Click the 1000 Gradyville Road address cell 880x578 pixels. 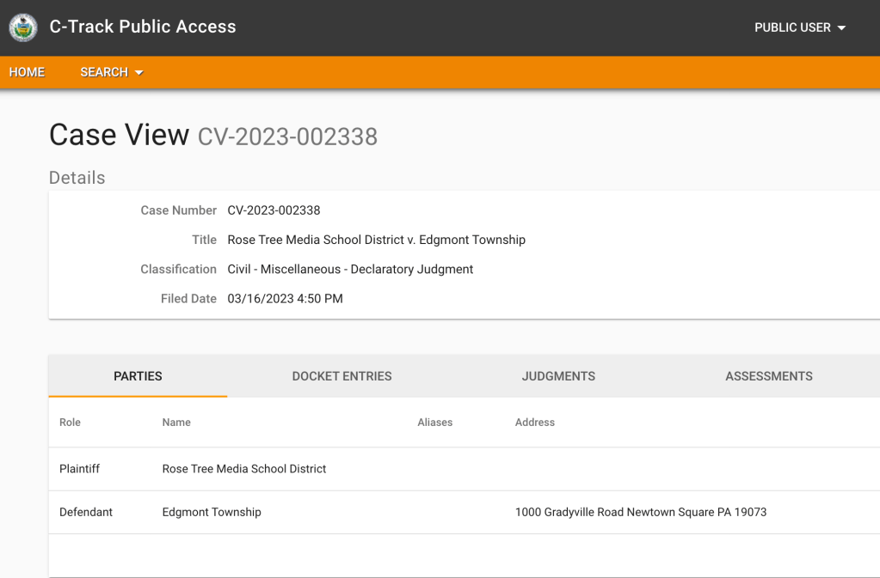tap(640, 512)
